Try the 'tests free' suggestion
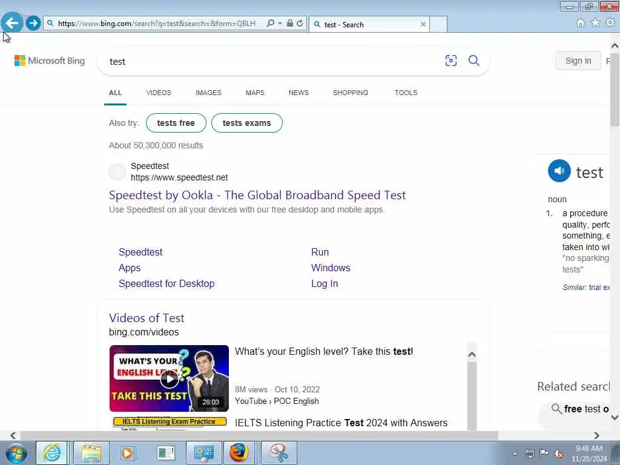 176,123
